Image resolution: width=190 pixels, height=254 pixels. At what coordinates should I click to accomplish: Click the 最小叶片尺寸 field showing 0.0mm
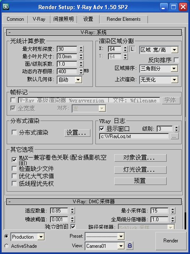(67, 57)
